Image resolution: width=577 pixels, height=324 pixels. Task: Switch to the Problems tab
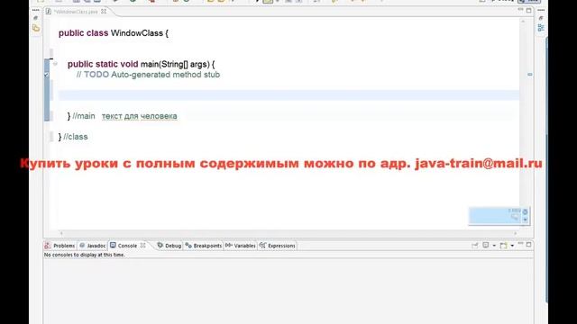(x=60, y=246)
